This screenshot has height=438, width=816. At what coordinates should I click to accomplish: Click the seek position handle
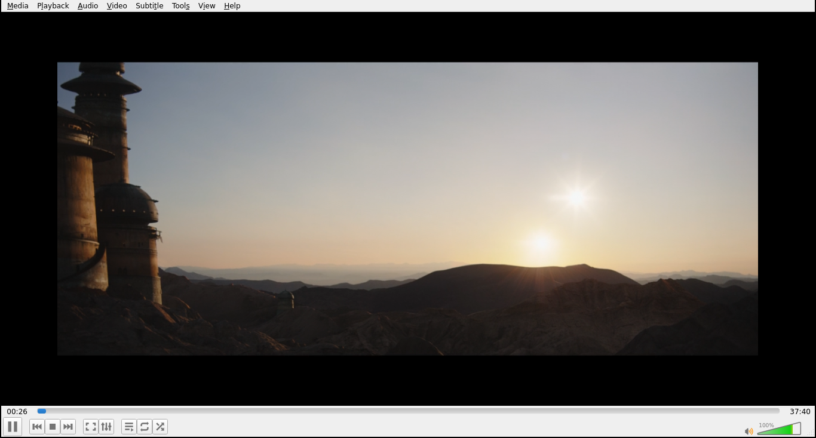click(x=42, y=411)
